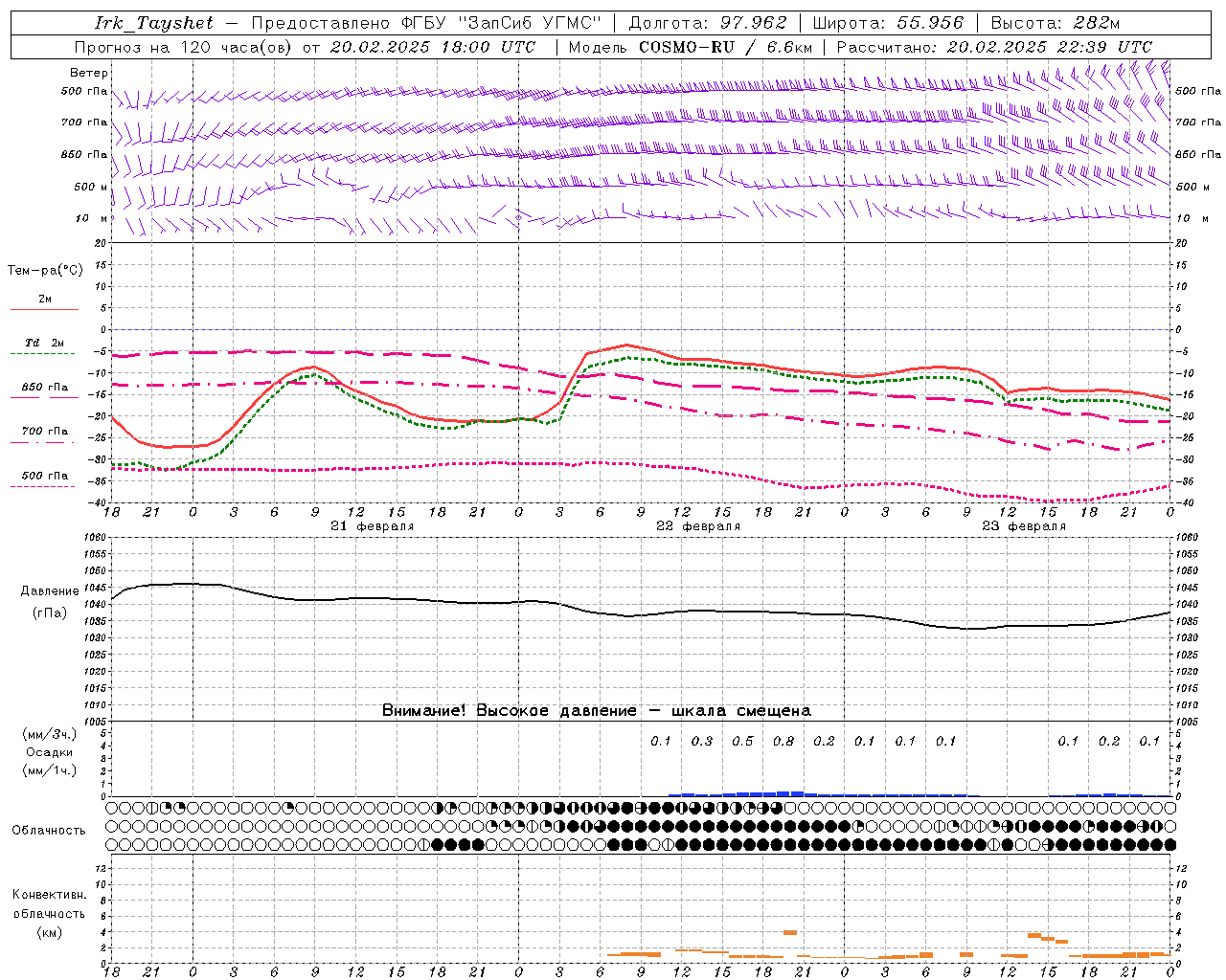
Task: Click the 10 м wind level label on the left
Action: tap(91, 218)
